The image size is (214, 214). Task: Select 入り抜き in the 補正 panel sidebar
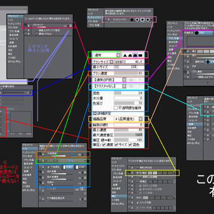coord(115,200)
